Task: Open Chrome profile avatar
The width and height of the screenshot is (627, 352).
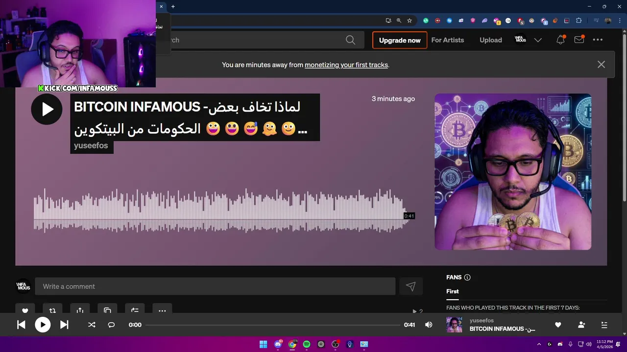Action: (x=608, y=21)
